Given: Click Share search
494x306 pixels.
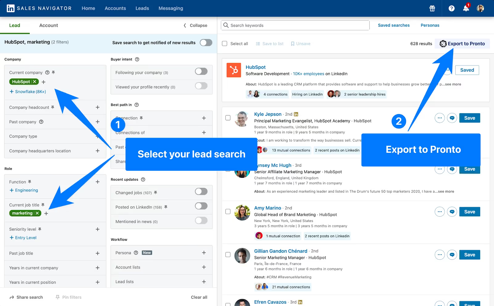Looking at the screenshot, I should point(26,297).
